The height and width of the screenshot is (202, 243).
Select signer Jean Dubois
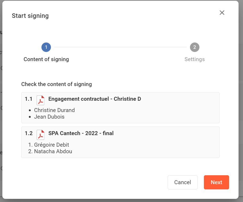tap(49, 117)
